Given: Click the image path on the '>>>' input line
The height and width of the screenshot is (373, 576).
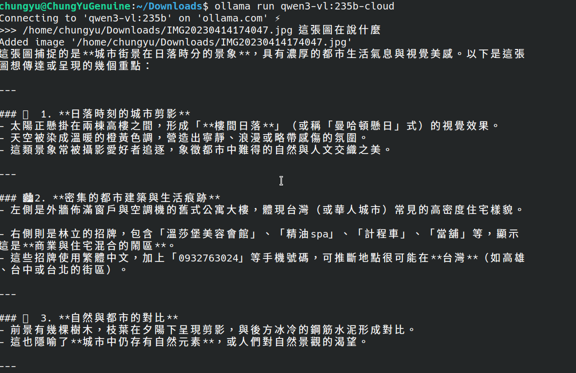Looking at the screenshot, I should tap(157, 30).
